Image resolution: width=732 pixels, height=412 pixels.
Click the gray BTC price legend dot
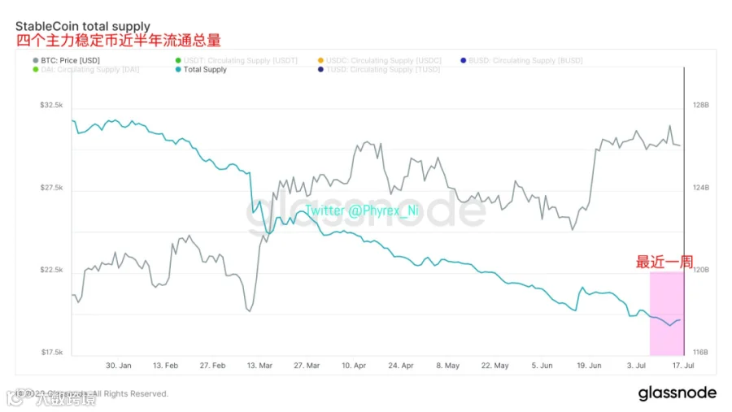click(36, 60)
